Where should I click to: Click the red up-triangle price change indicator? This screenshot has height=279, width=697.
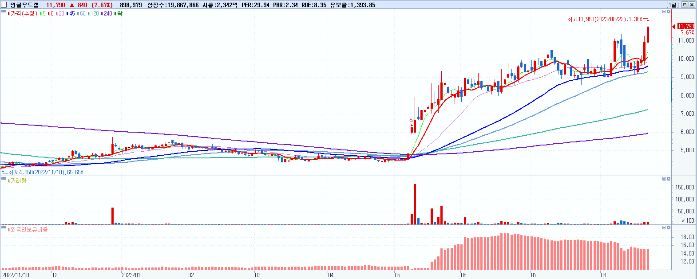[x=71, y=5]
